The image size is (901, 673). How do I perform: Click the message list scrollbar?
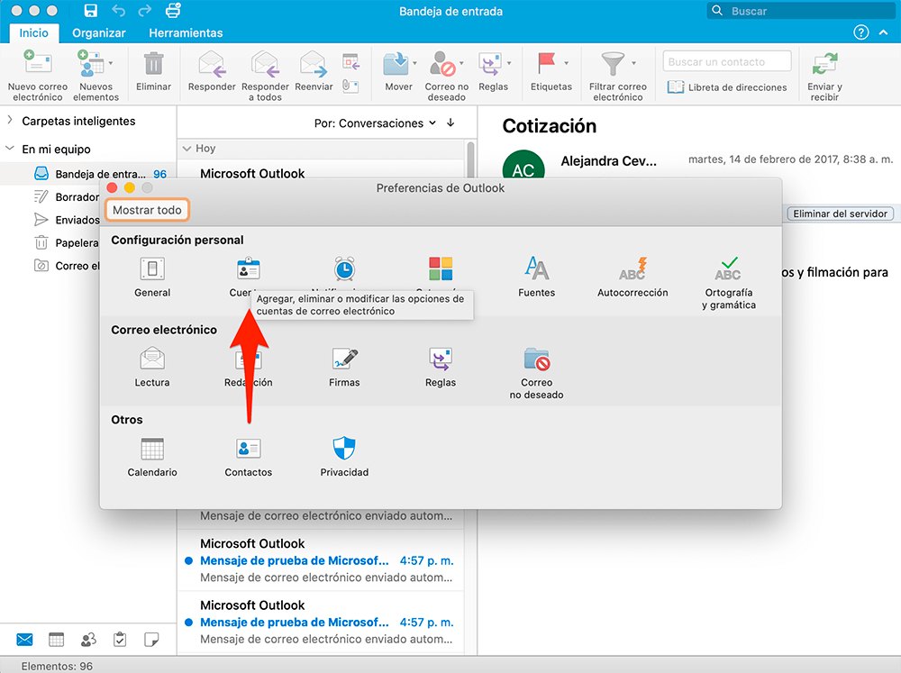coord(470,159)
